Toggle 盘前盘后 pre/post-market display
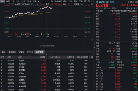Screen dimensions: 138x91 (x=58, y=1)
